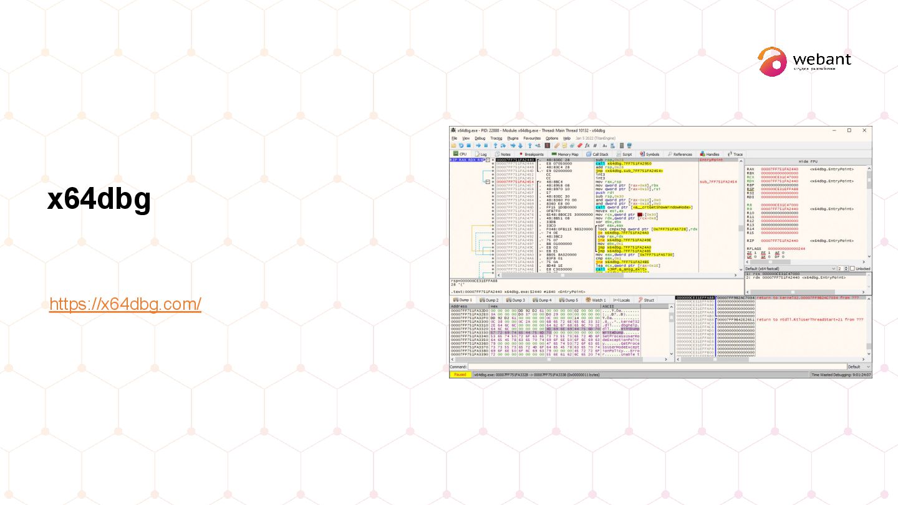Open the Tracing menu

point(496,138)
